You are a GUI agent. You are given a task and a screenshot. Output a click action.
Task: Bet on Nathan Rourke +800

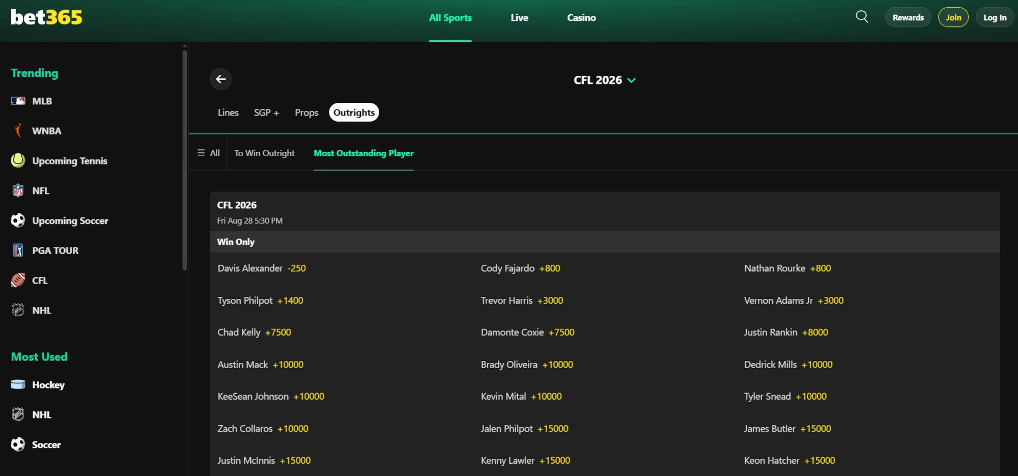pos(787,268)
